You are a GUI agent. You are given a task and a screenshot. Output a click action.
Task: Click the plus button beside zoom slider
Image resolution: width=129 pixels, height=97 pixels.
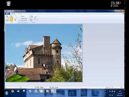(x=121, y=87)
